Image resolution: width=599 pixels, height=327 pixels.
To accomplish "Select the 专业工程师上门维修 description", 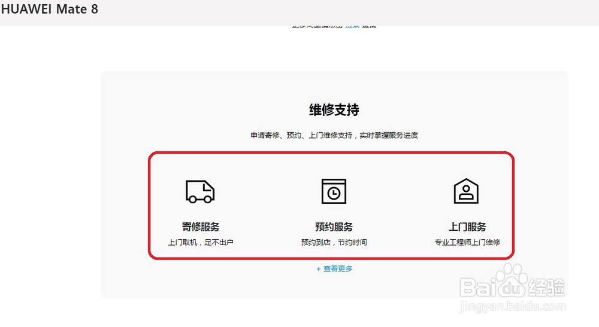I will 467,242.
